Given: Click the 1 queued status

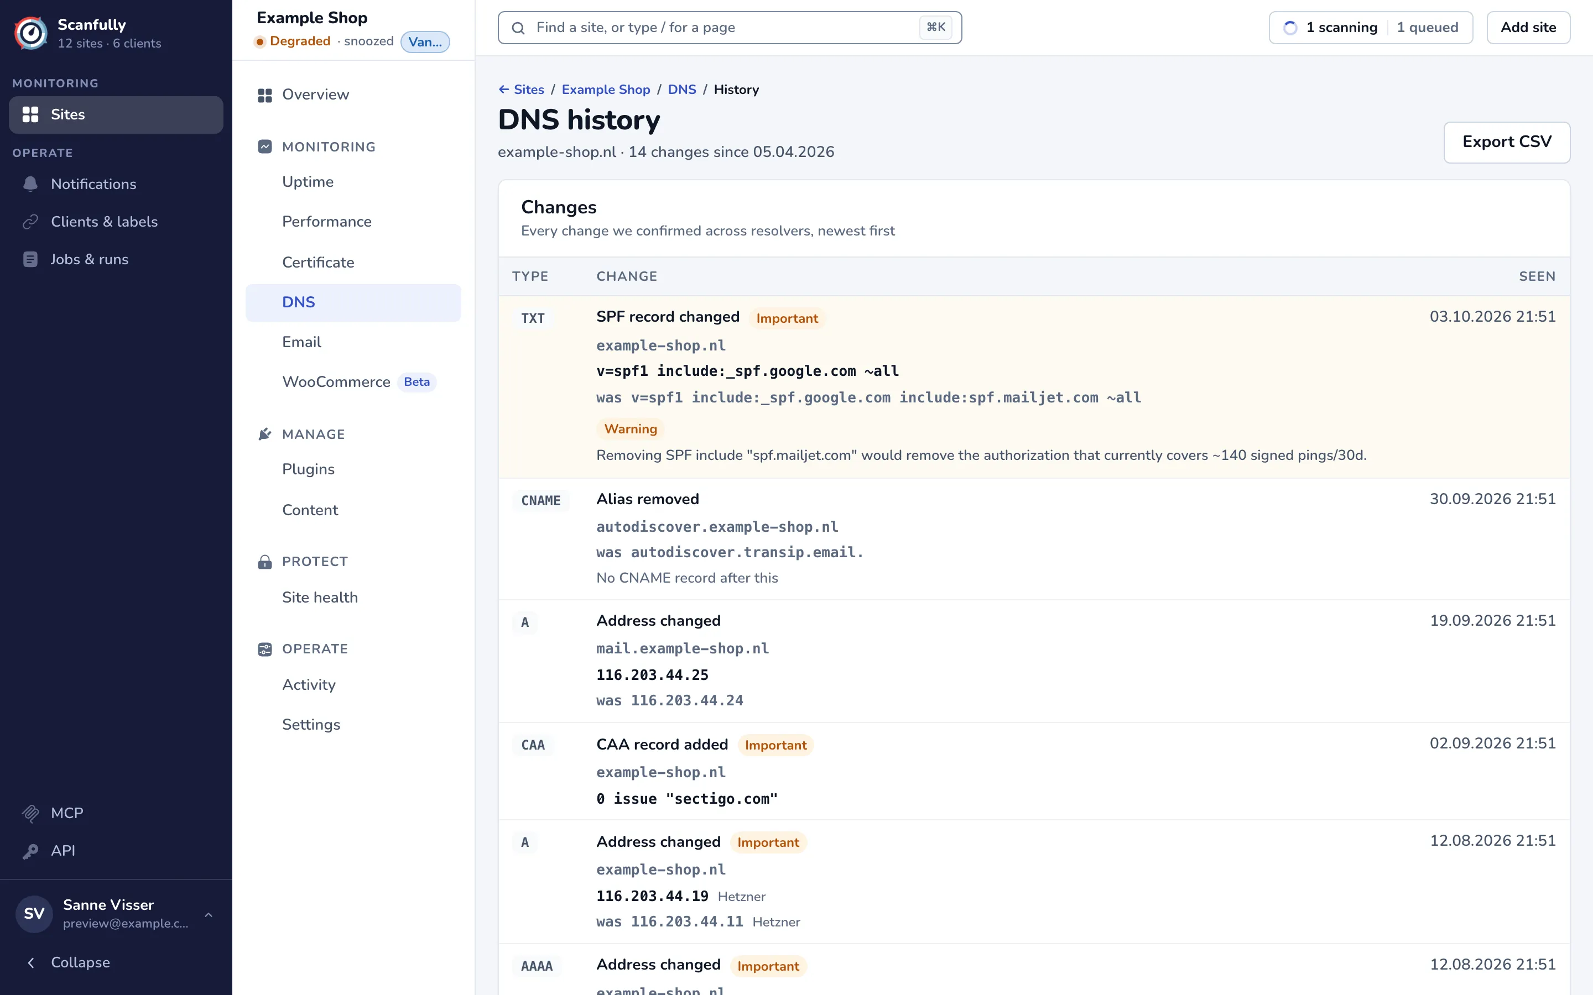Looking at the screenshot, I should click(x=1427, y=28).
